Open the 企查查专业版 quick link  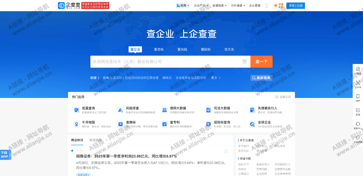click(282, 169)
